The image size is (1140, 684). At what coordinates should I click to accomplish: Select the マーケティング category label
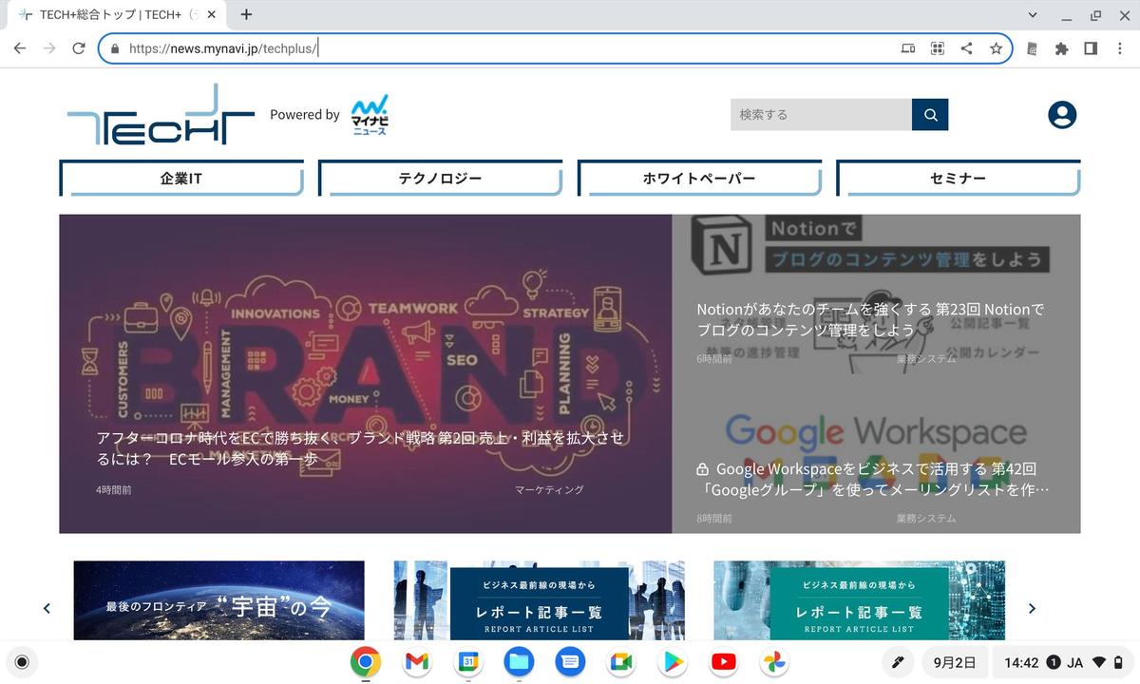coord(549,490)
